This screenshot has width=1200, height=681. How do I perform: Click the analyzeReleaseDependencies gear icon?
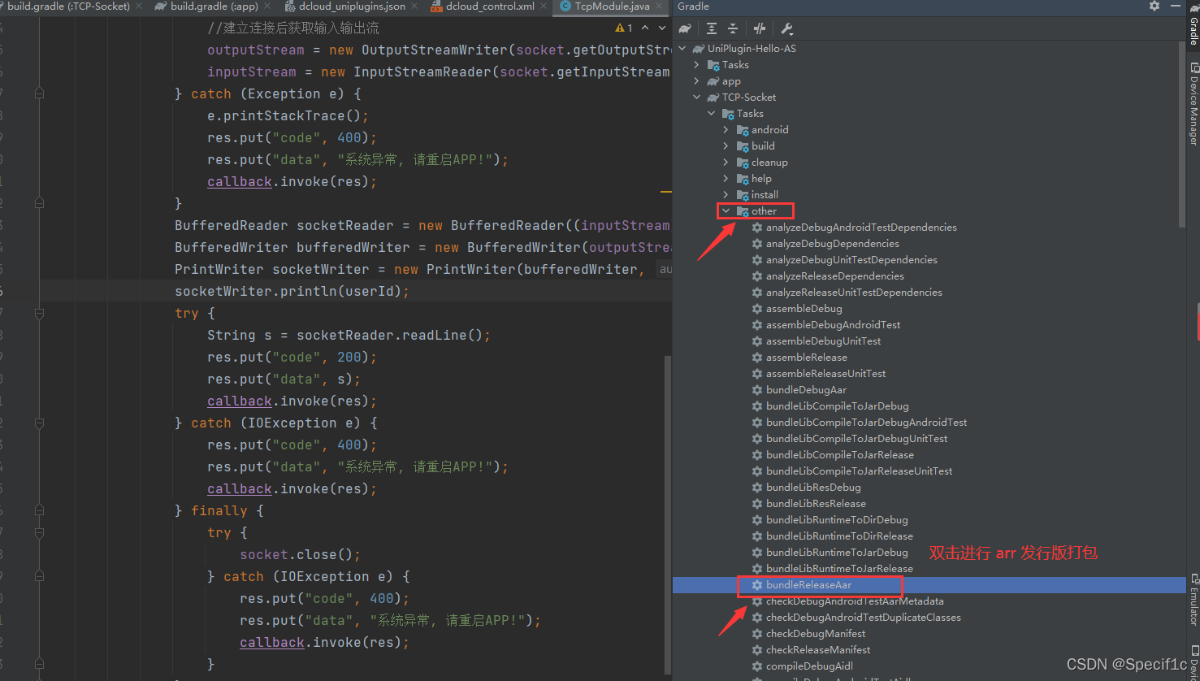coord(757,276)
